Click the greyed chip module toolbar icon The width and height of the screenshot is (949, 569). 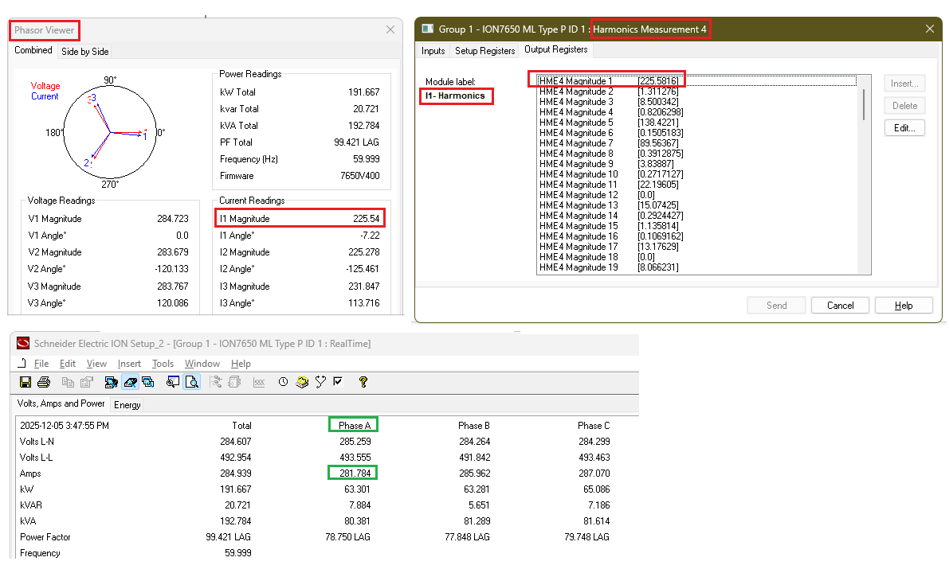[235, 382]
